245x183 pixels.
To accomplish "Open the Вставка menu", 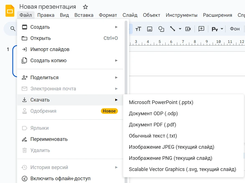I will click(84, 15).
